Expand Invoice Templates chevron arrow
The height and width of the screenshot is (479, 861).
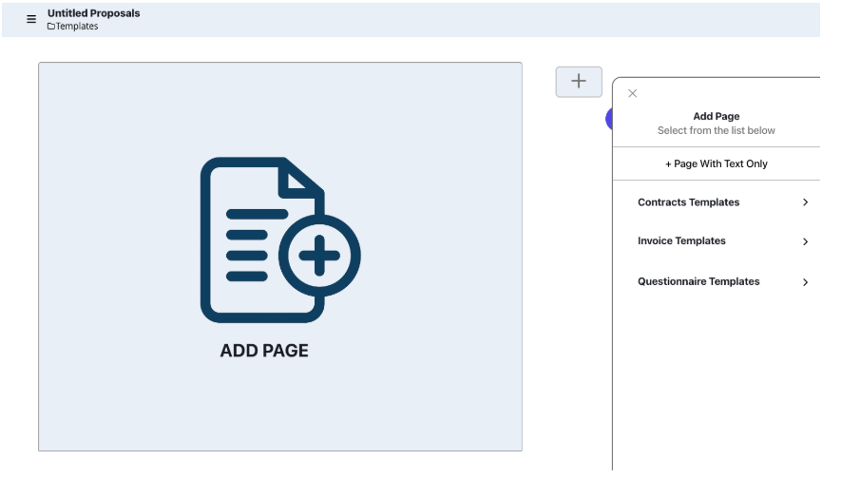click(x=805, y=241)
